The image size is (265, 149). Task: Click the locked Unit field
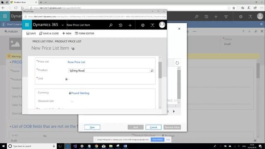tap(67, 79)
